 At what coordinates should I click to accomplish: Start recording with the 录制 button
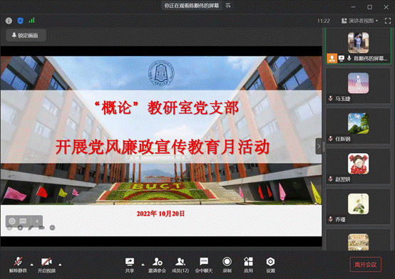227,265
